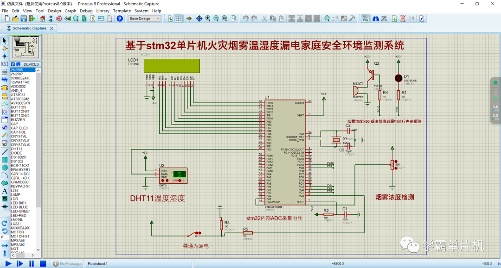Select the 2D text 'A' tool
Image resolution: width=501 pixels, height=268 pixels.
(5, 191)
